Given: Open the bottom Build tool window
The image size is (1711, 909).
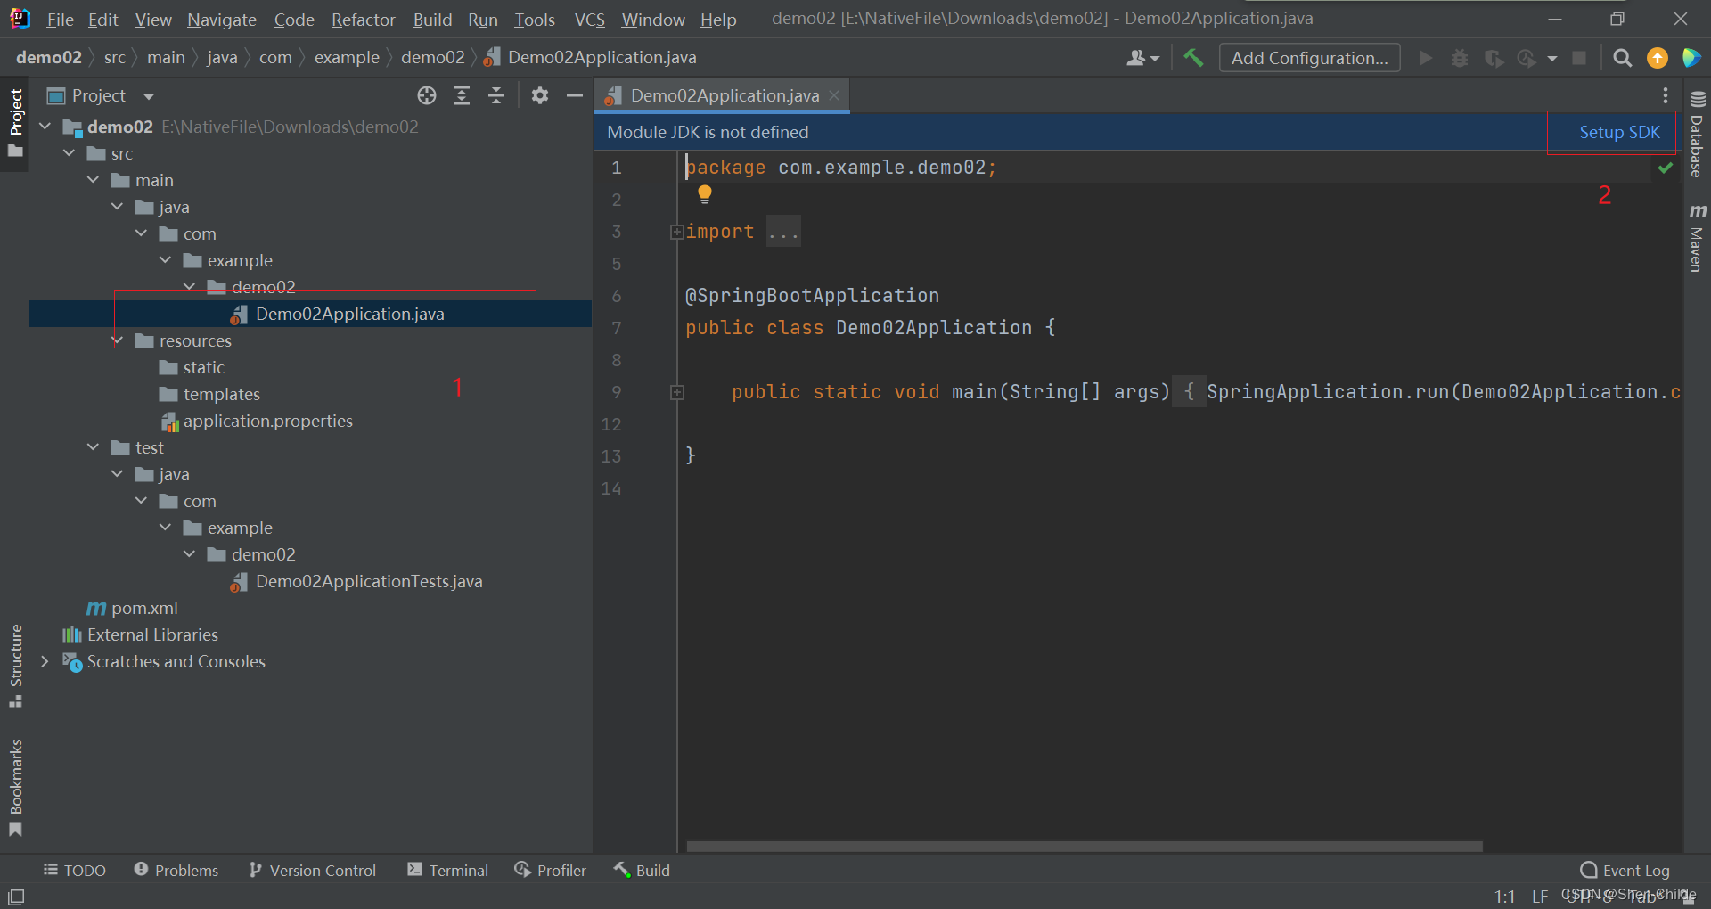Looking at the screenshot, I should coord(642,870).
